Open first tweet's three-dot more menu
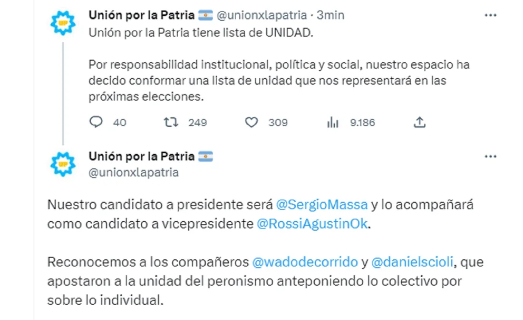This screenshot has width=523, height=320. pyautogui.click(x=490, y=15)
